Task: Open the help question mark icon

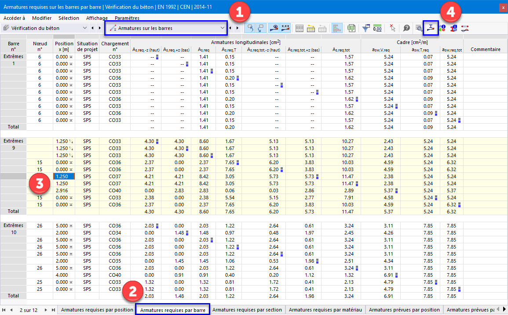Action: click(406, 28)
